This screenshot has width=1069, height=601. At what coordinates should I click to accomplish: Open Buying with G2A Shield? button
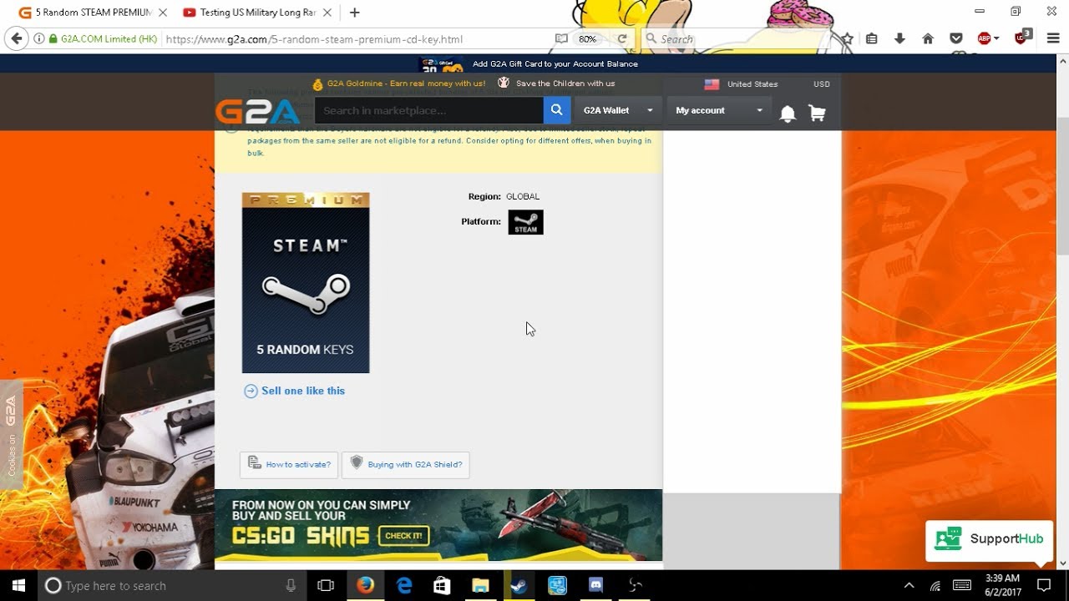coord(406,465)
